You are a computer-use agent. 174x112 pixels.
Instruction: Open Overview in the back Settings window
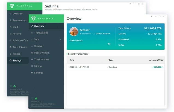pos(18,14)
